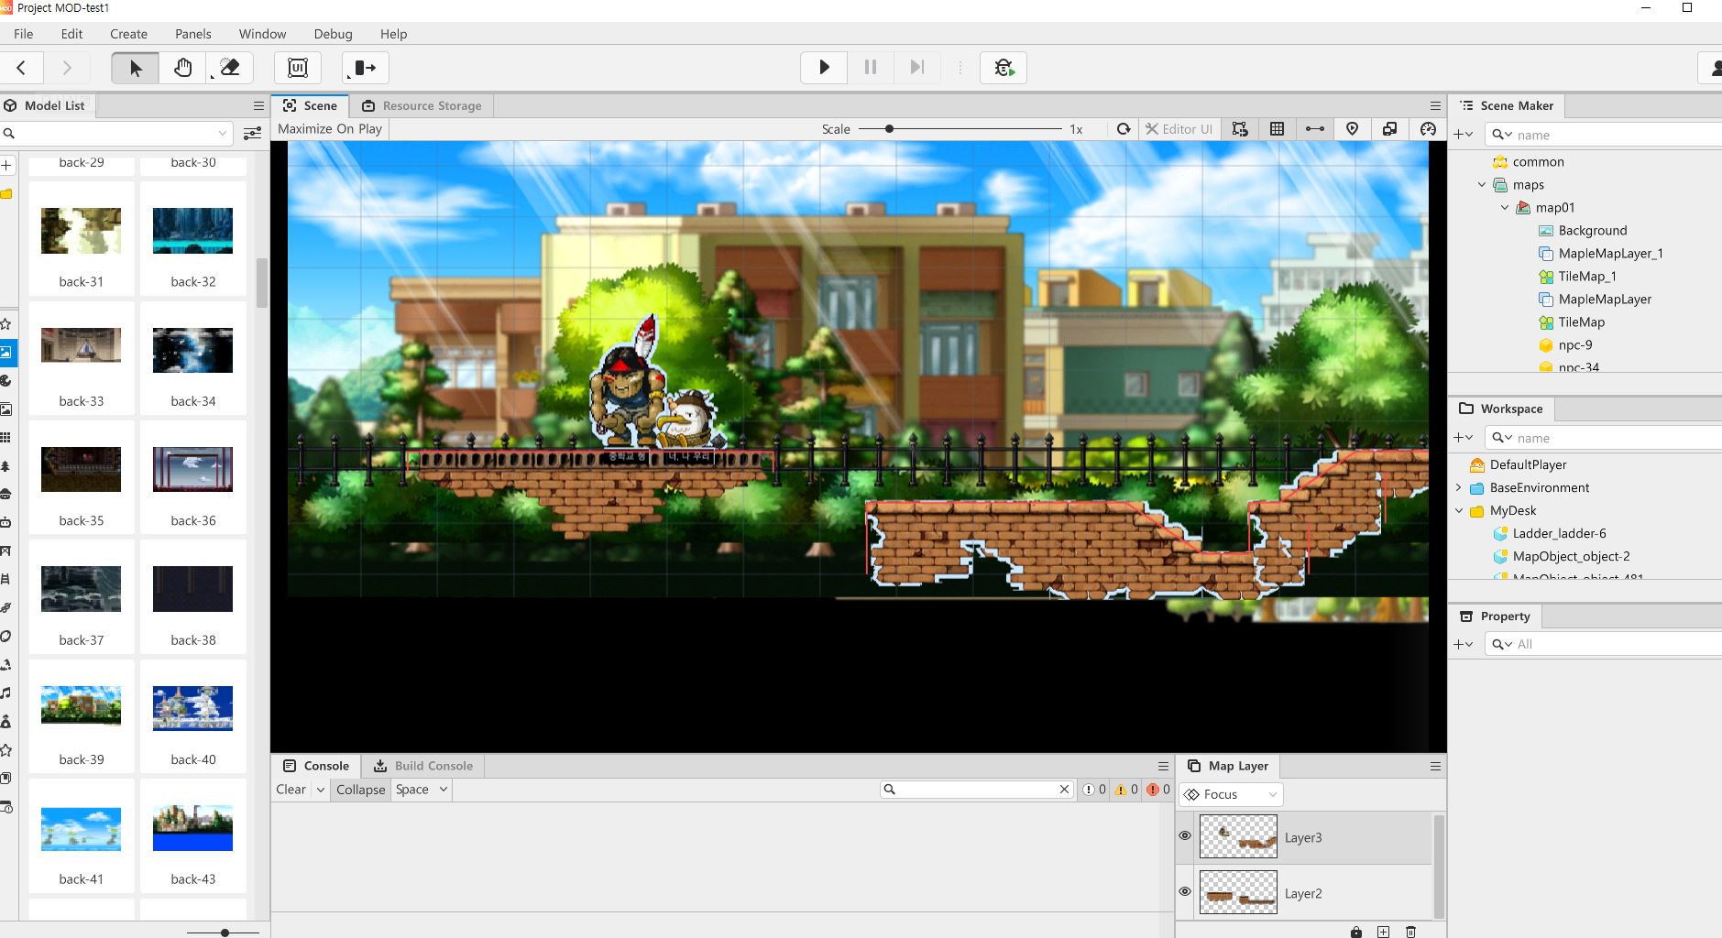Select the music note category icon
Viewport: 1722px width, 938px height.
[5, 693]
